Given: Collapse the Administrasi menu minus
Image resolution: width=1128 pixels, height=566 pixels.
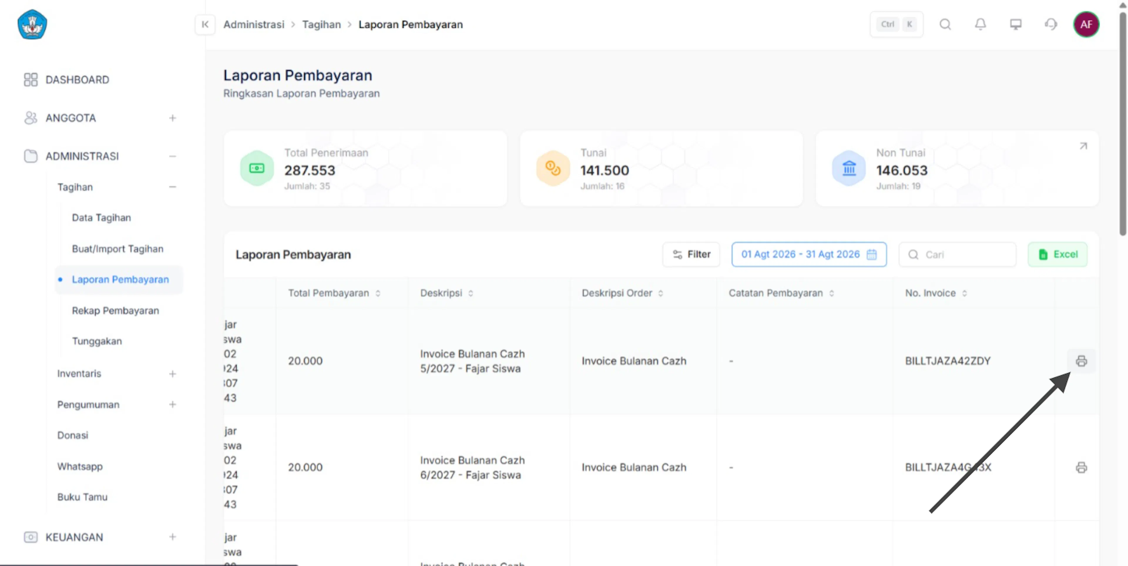Looking at the screenshot, I should 172,156.
